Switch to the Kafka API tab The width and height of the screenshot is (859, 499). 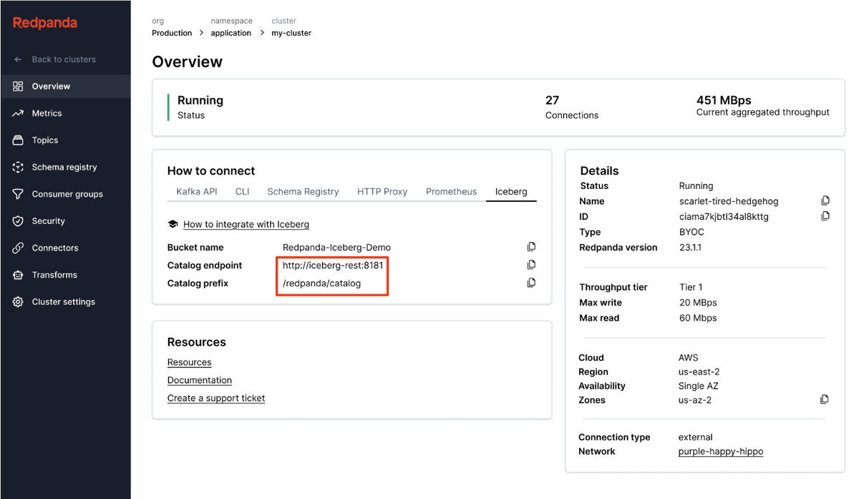pos(195,192)
